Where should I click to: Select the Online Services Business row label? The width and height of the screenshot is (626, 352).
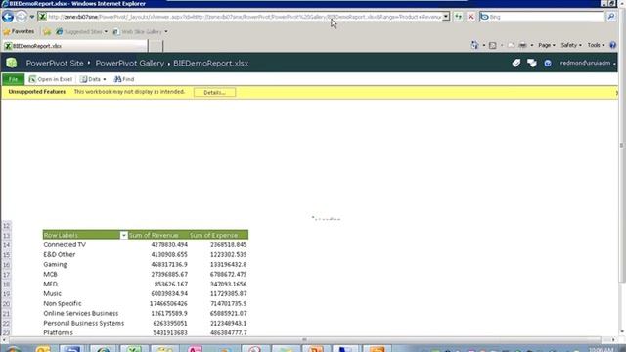point(81,313)
